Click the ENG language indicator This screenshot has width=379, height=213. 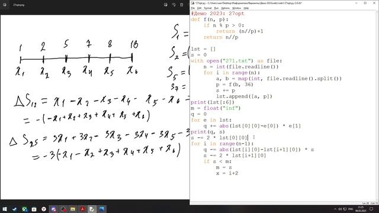pyautogui.click(x=351, y=209)
